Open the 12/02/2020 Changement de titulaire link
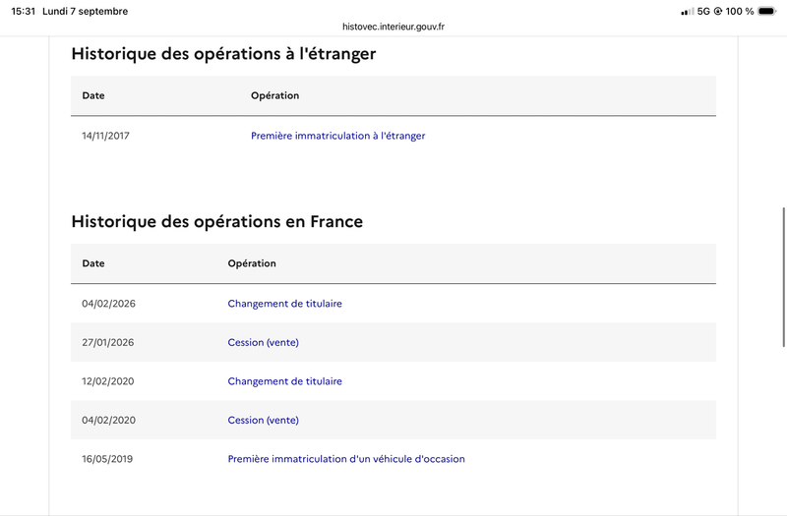The image size is (787, 516). click(x=284, y=381)
